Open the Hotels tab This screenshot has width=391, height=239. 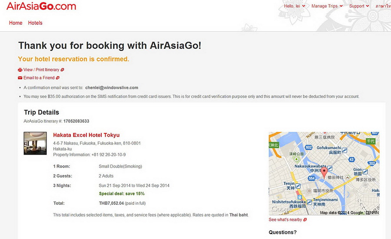(35, 23)
